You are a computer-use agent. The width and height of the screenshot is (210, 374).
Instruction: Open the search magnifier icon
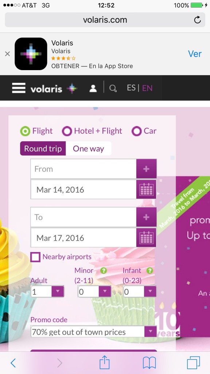[x=113, y=88]
